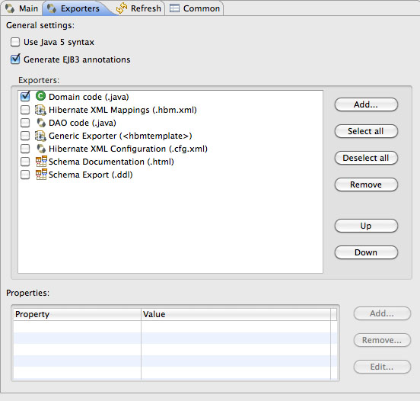The height and width of the screenshot is (401, 420).
Task: Move exporter Down with the Down button
Action: 366,252
